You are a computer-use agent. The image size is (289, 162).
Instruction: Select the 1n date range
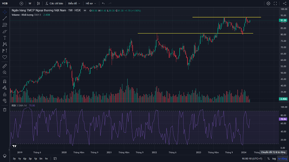click(x=46, y=158)
